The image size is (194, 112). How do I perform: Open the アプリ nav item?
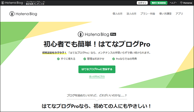(179, 14)
